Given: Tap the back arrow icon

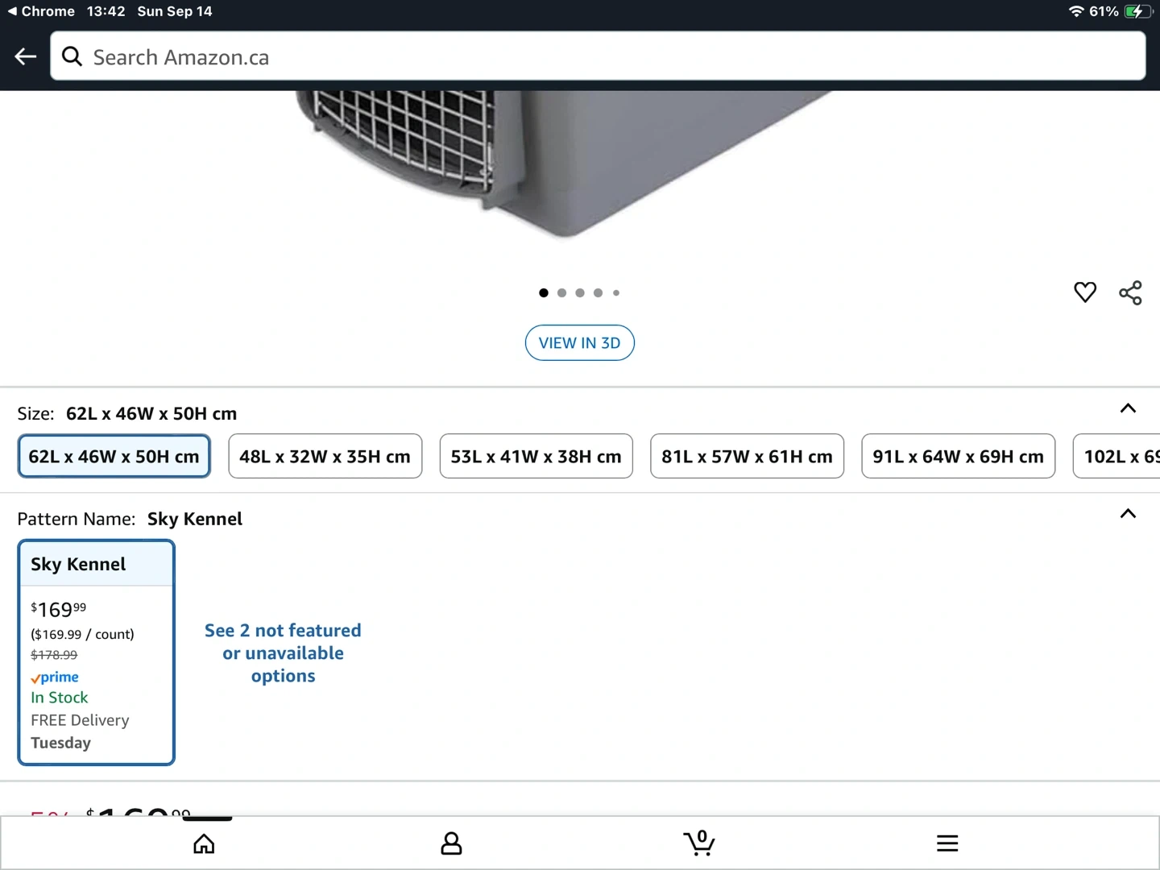Looking at the screenshot, I should (26, 56).
